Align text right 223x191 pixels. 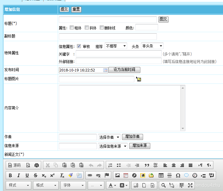click(182, 165)
